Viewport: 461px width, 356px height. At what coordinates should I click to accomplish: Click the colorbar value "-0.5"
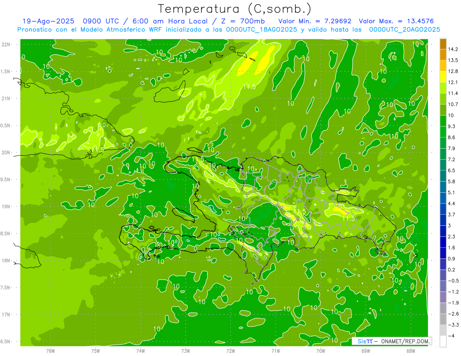coord(453,281)
